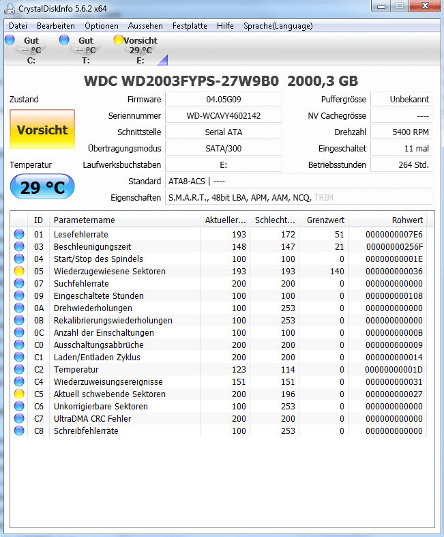Select the Lesefehlerrate parameter name
Image resolution: width=444 pixels, height=537 pixels.
tap(80, 234)
